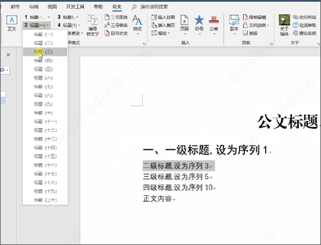Click 访问网站 visit website
The image size is (321, 245).
click(304, 17)
